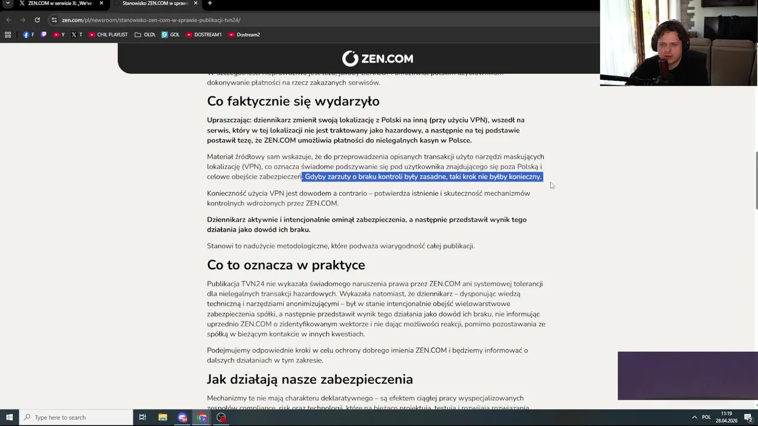Click the bold text 'Dziennikarz aktywnie i intencjonalnie'
Screen dimensions: 758x426
tap(367, 224)
